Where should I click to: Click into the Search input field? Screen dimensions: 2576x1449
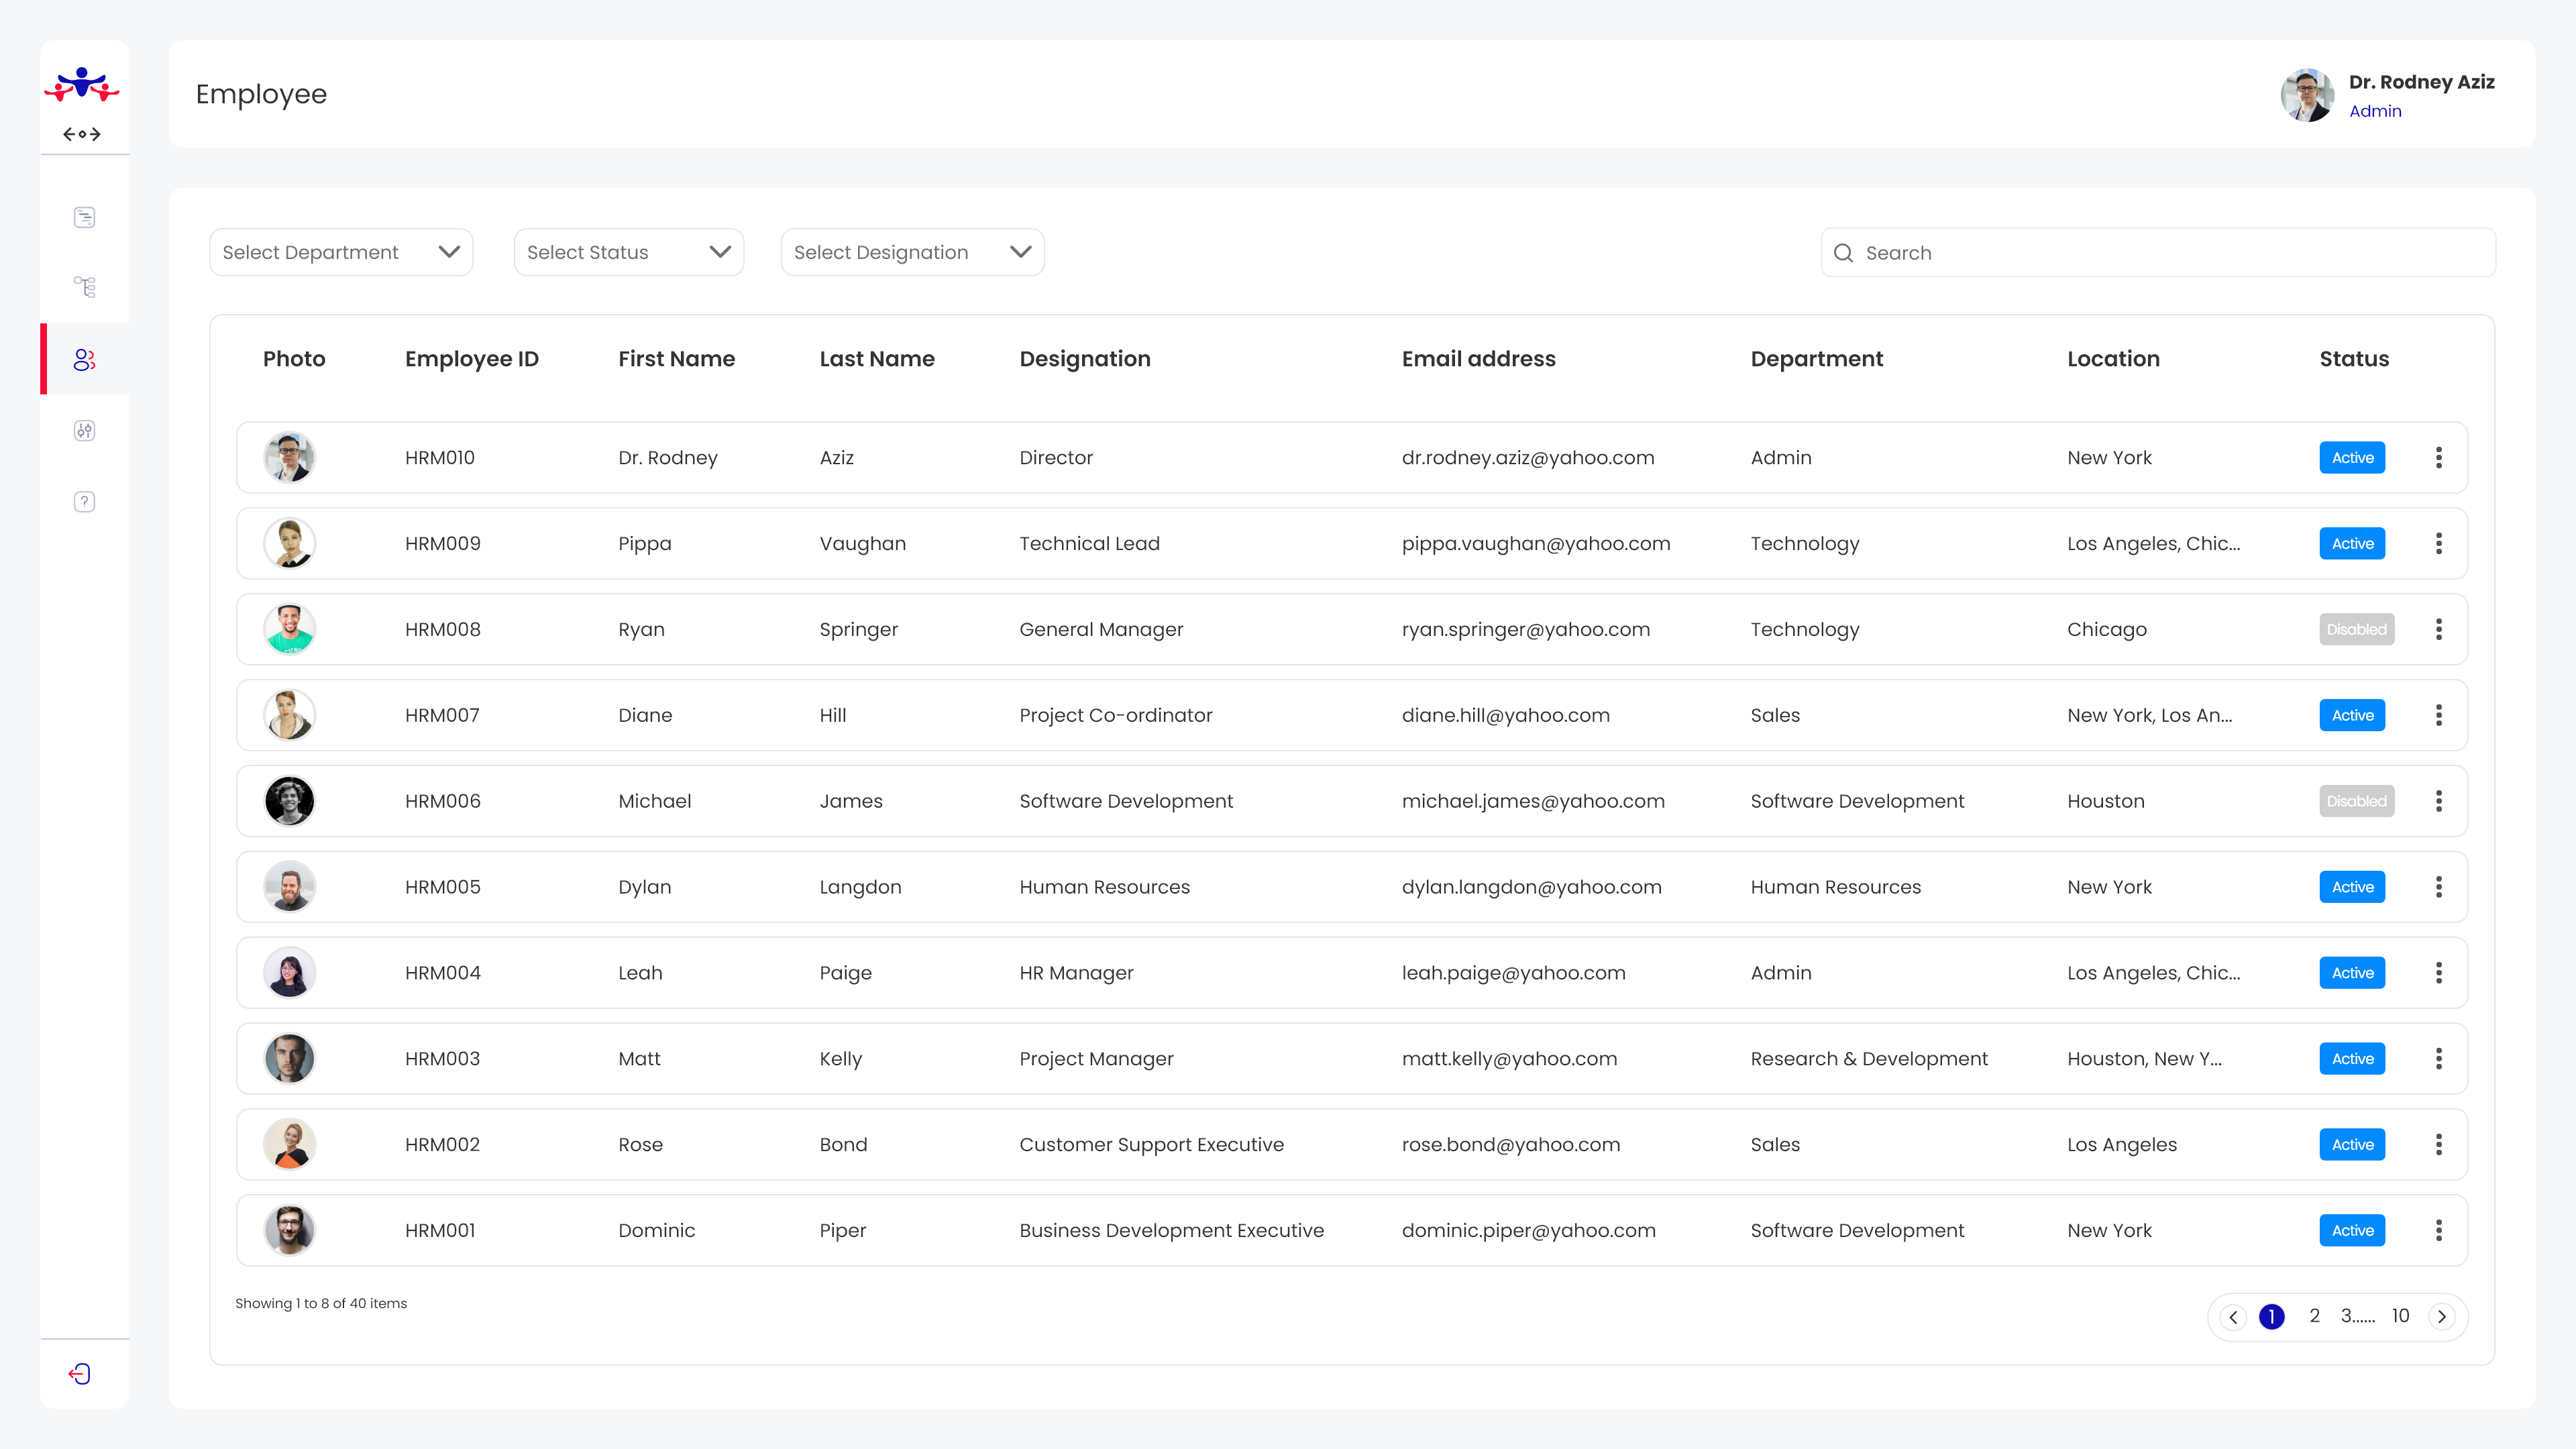[x=2170, y=253]
